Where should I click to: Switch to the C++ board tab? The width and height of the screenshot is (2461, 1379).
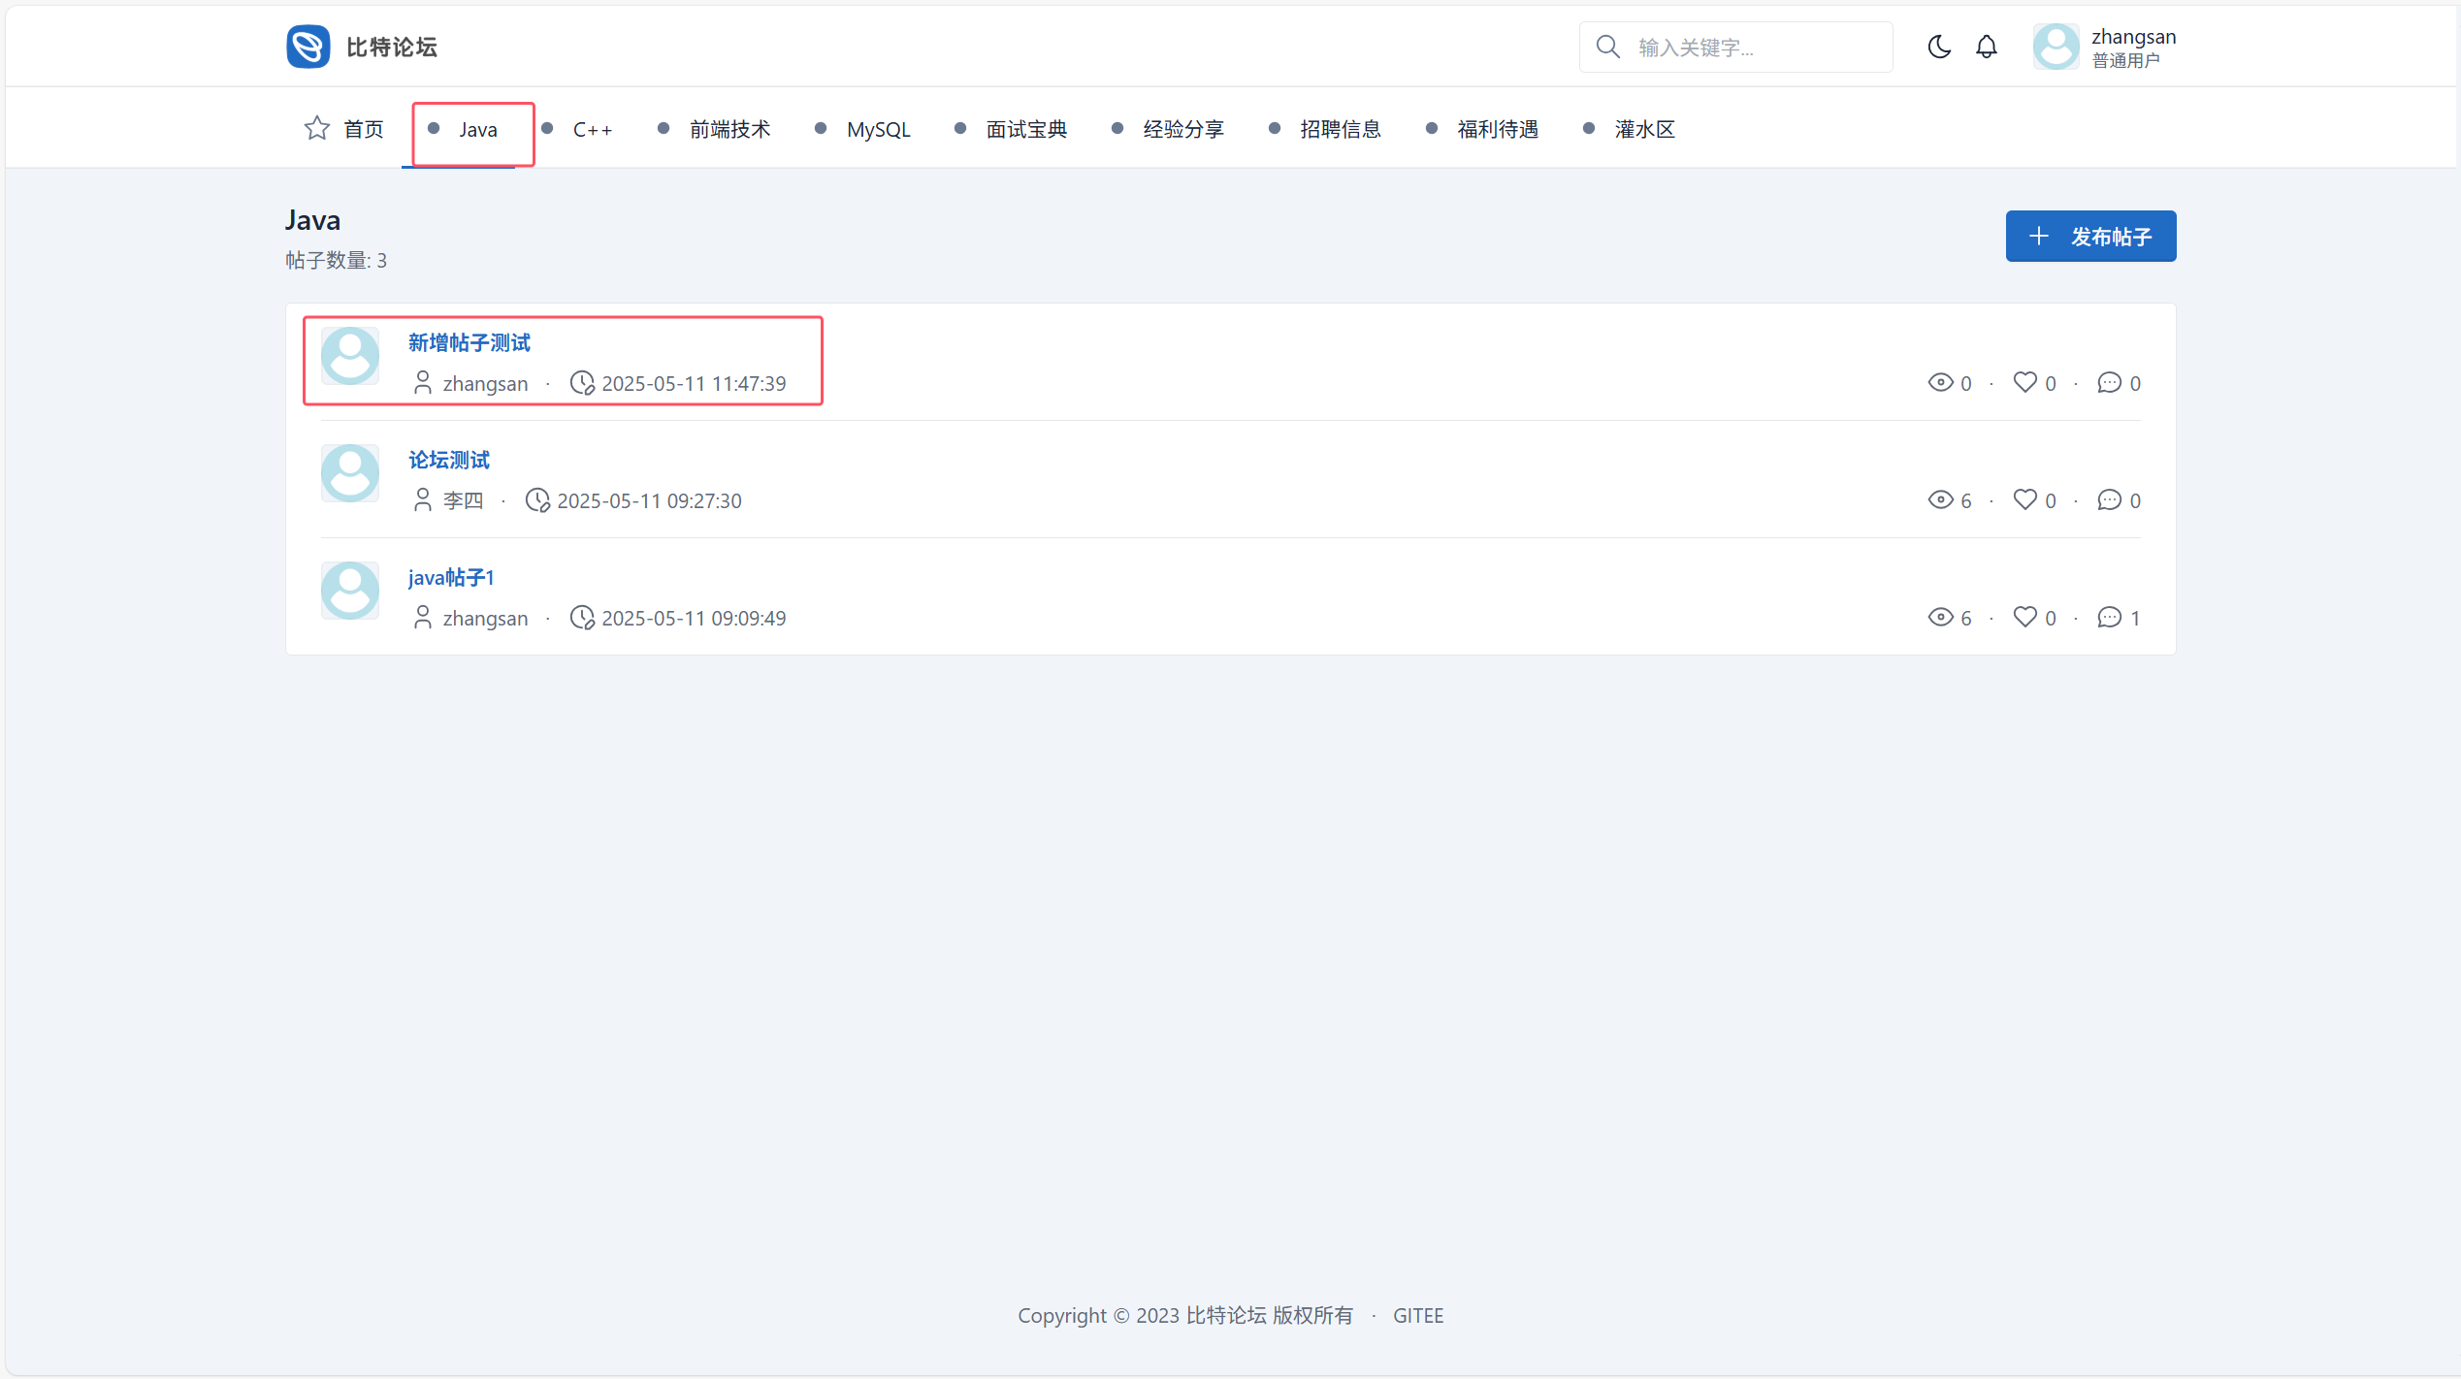[592, 129]
